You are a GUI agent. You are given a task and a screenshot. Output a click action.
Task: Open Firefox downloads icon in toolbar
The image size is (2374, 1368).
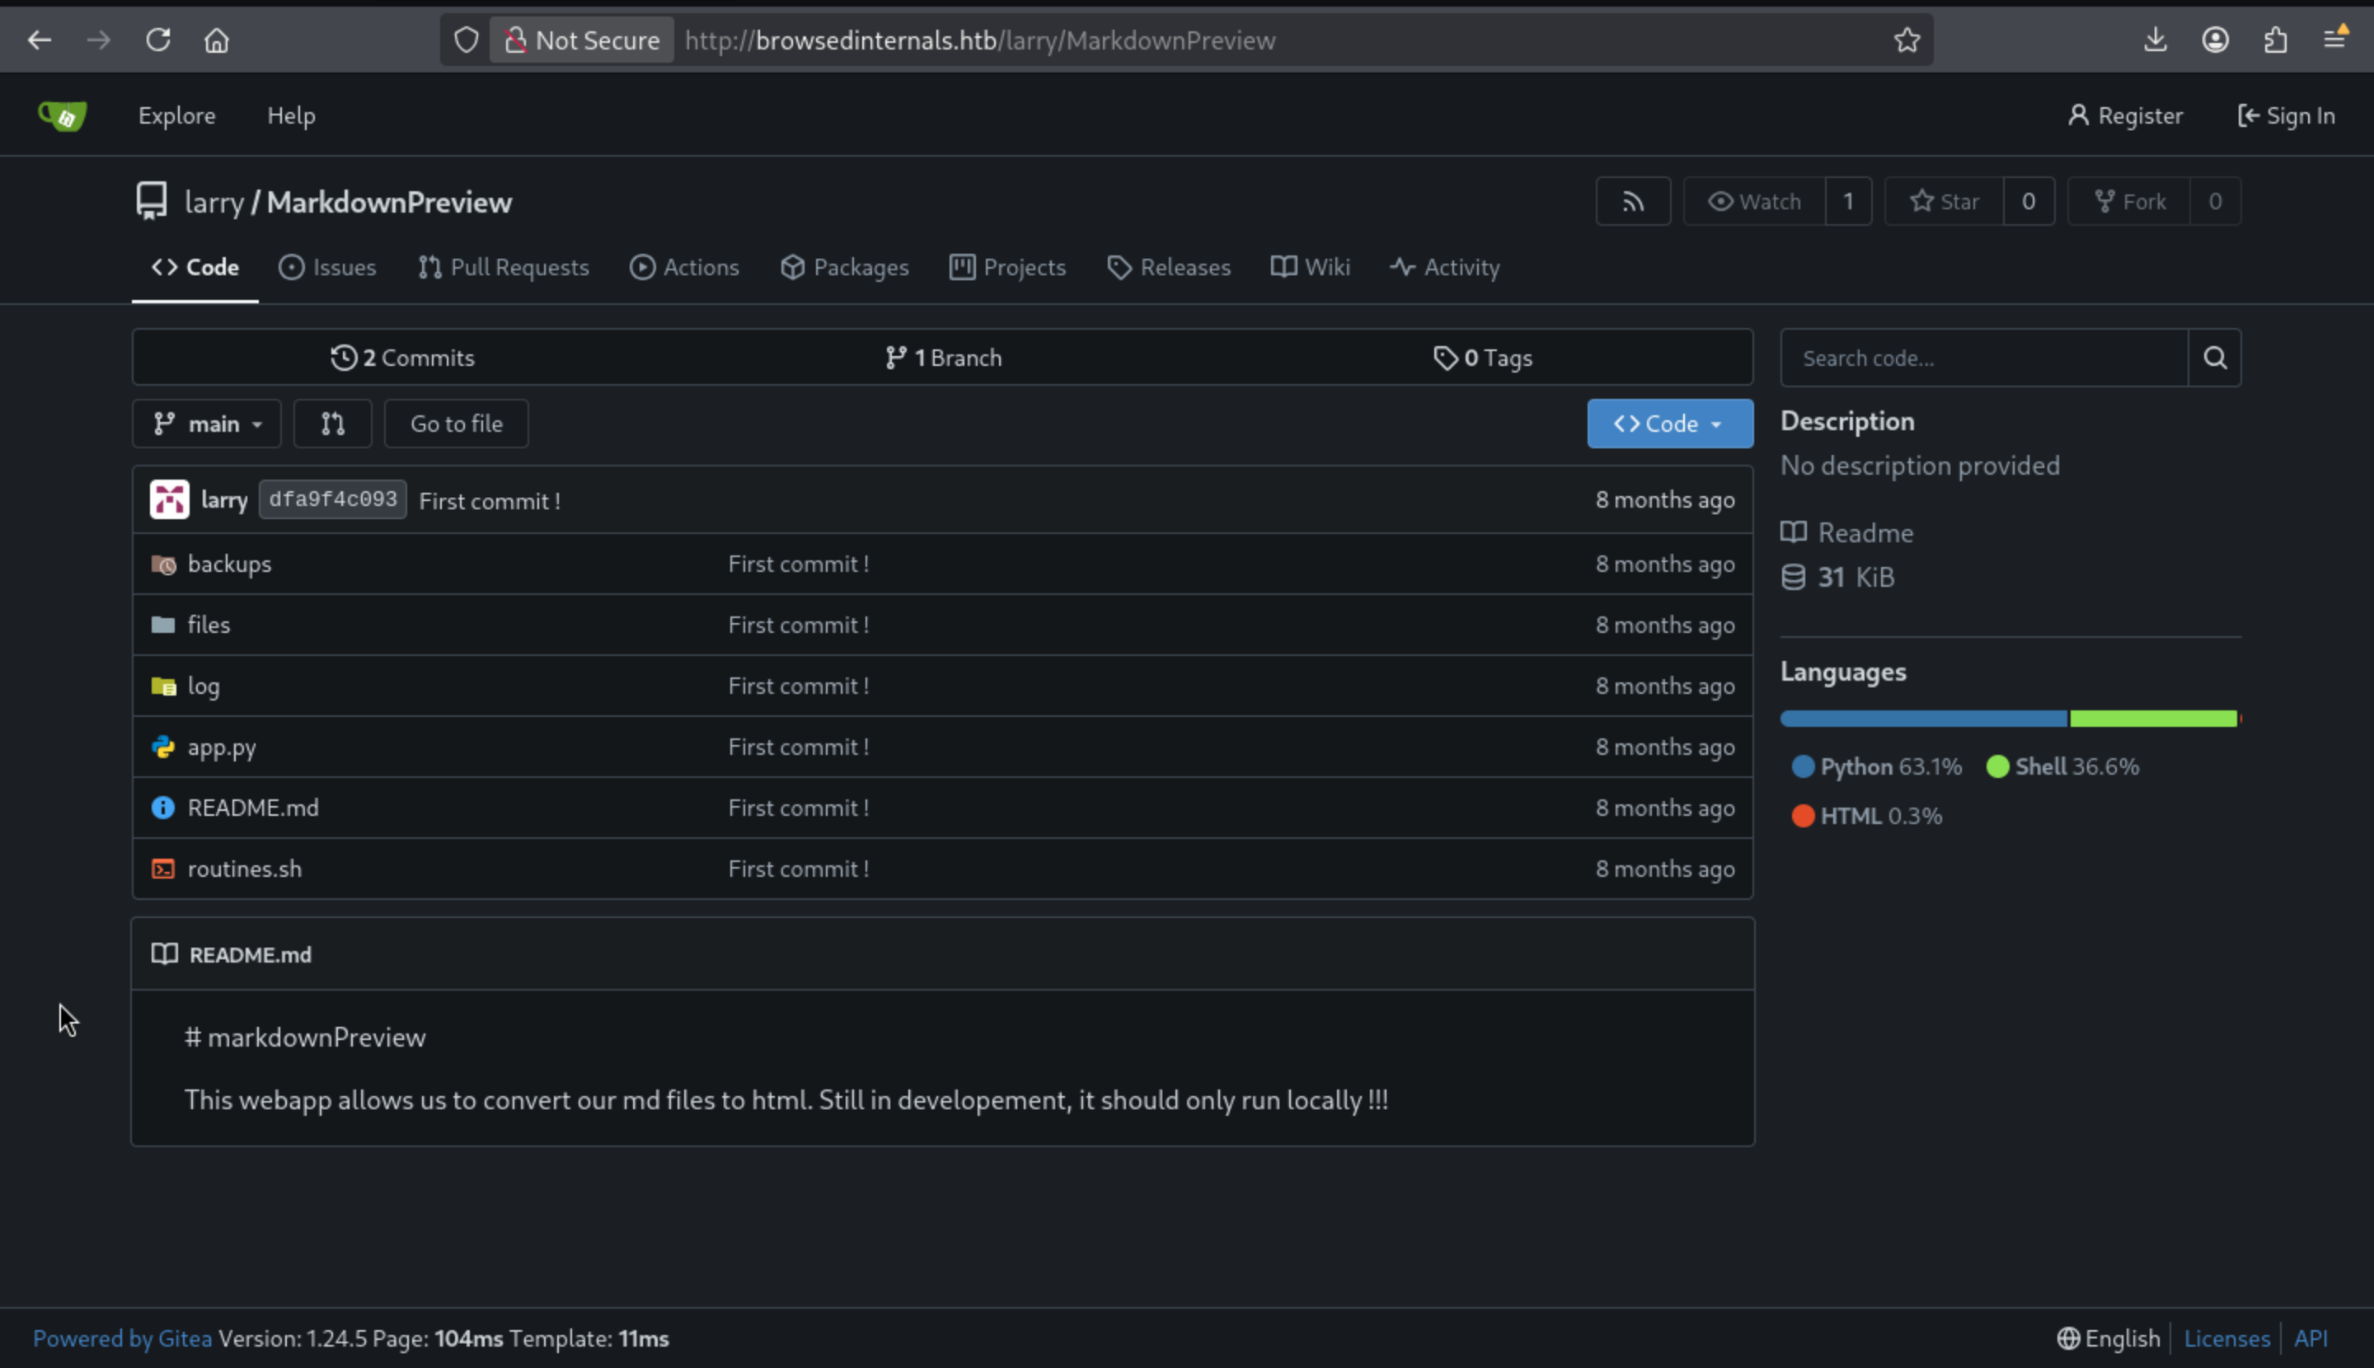(2155, 40)
